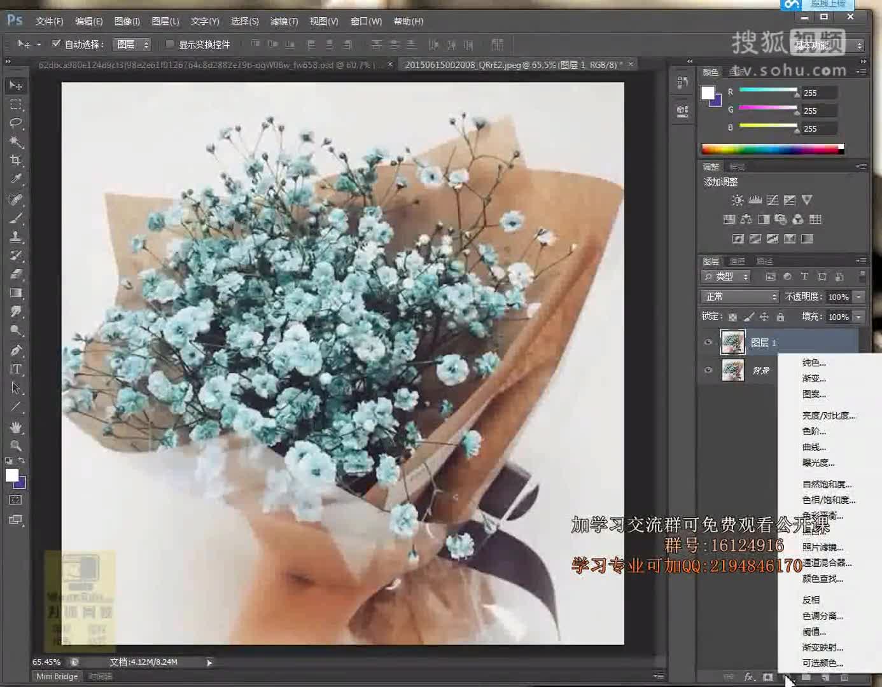Select the Zoom tool in the toolbox

15,445
